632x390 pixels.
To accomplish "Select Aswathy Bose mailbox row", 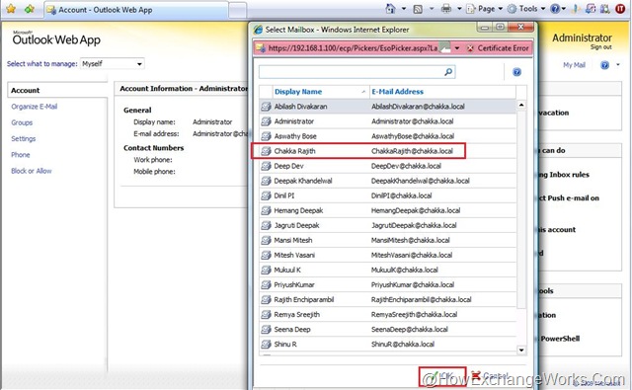I will point(387,136).
